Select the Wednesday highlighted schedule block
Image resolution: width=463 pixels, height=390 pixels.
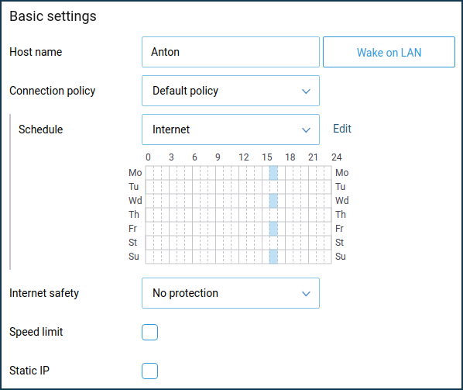point(273,201)
